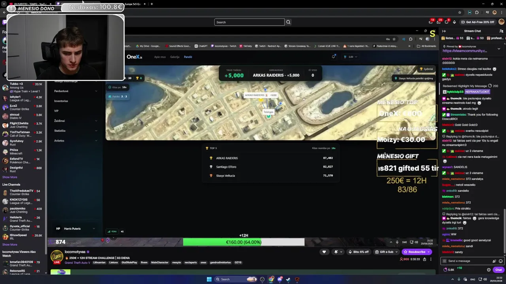Bookmark this page star in Chrome
The width and height of the screenshot is (506, 284).
[x=460, y=12]
